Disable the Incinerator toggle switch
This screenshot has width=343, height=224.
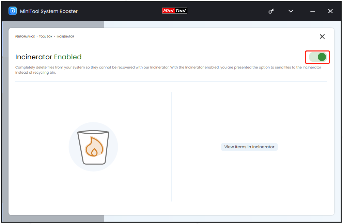[x=318, y=57]
